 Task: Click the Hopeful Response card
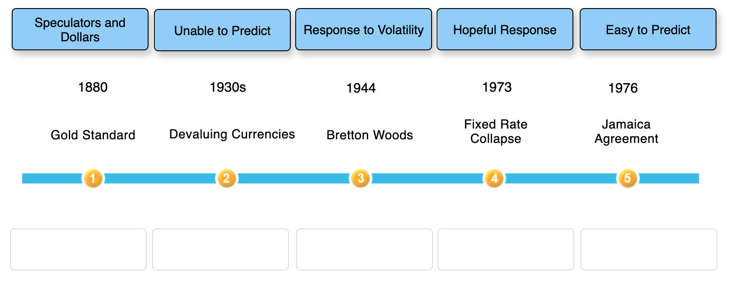coord(505,29)
